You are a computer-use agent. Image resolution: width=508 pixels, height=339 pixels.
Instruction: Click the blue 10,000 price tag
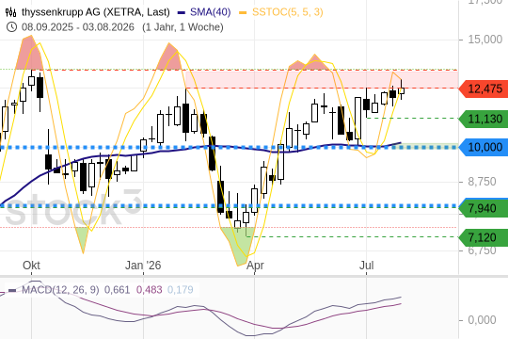click(484, 147)
